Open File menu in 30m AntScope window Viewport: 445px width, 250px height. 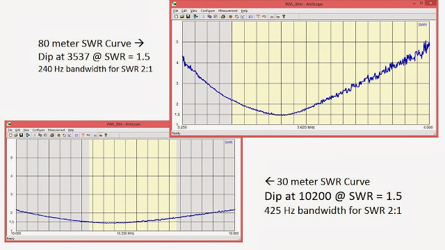[10, 130]
